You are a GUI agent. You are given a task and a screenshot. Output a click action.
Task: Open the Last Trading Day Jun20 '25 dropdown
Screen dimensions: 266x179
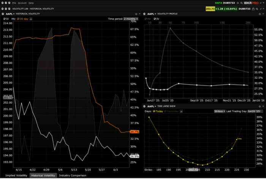pyautogui.click(x=255, y=111)
